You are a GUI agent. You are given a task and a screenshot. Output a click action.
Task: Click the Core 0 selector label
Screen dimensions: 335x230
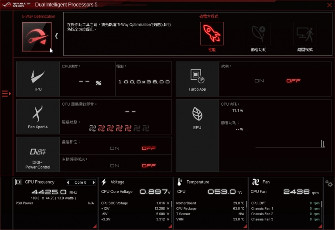tap(81, 182)
